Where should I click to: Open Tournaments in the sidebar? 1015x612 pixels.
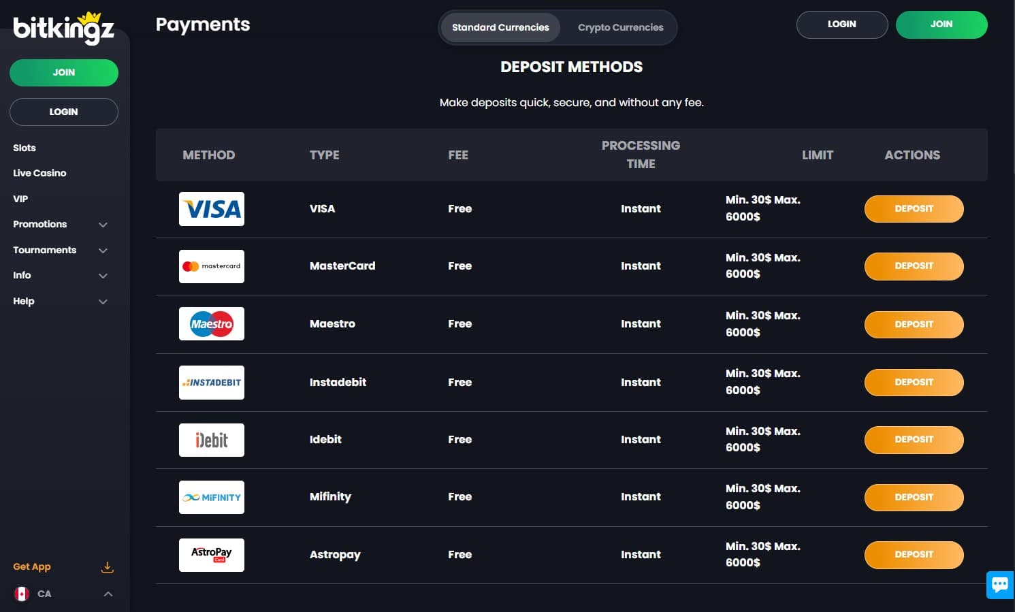click(44, 250)
